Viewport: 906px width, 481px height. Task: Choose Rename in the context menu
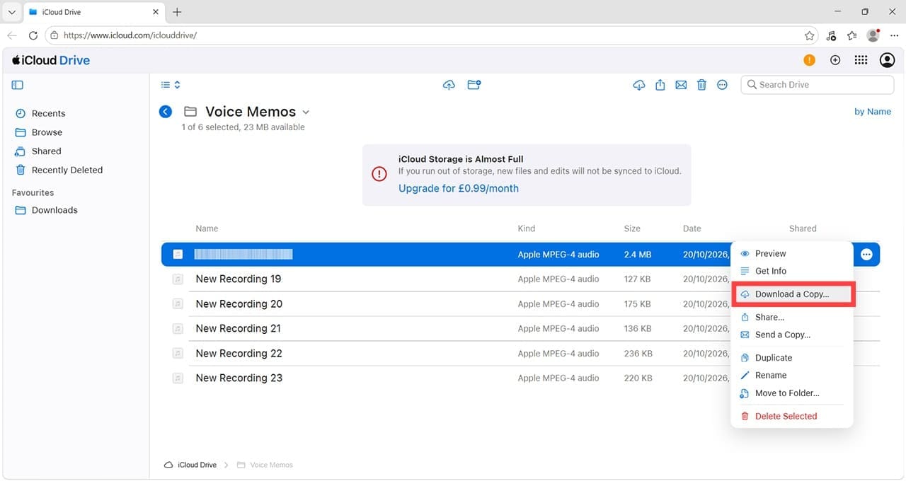pos(771,376)
